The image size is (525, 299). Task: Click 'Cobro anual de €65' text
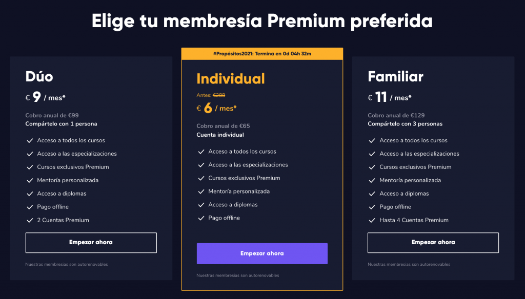pyautogui.click(x=223, y=126)
